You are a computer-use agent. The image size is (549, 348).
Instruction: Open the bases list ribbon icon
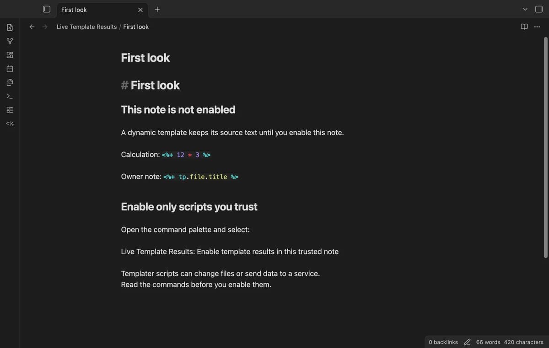10,110
